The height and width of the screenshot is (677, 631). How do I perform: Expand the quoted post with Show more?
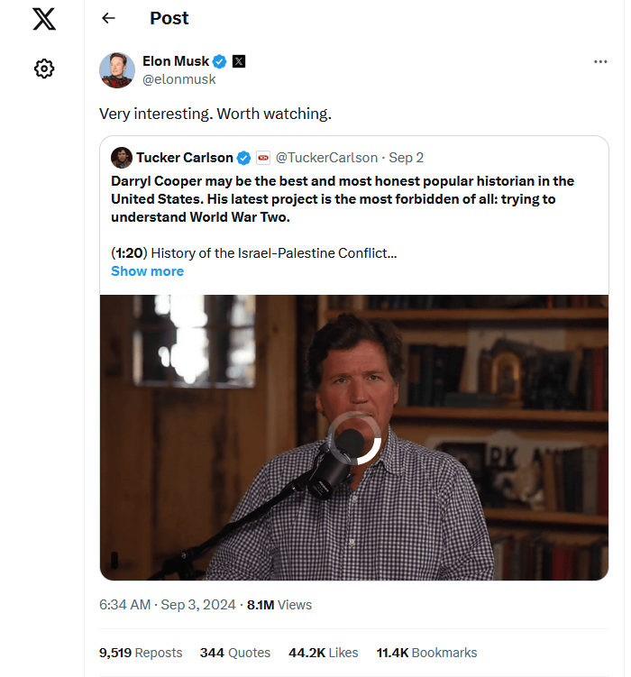[147, 271]
